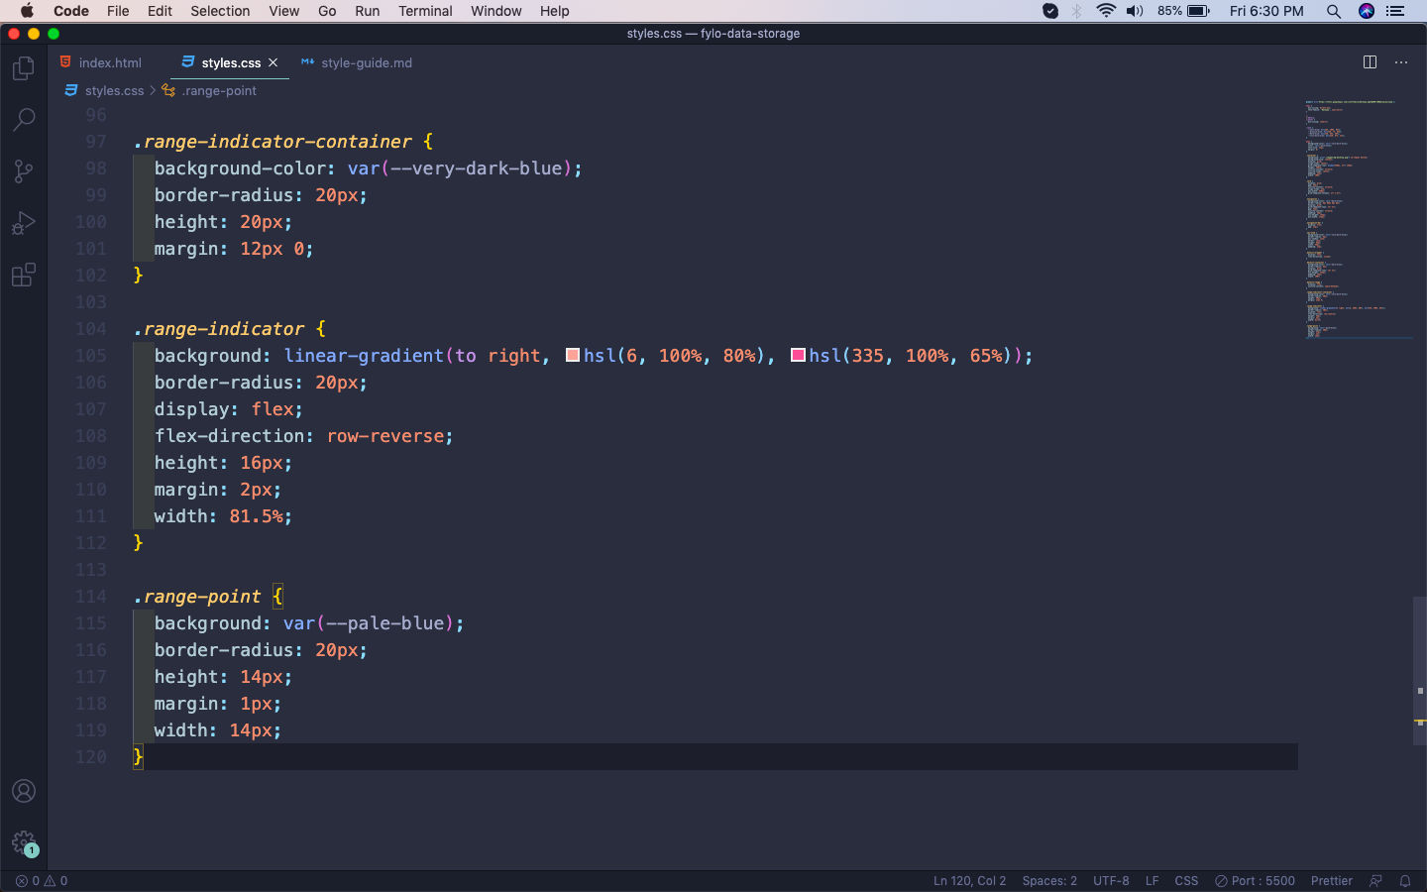The image size is (1427, 892).
Task: Click the 81.5% width value
Action: click(x=256, y=515)
